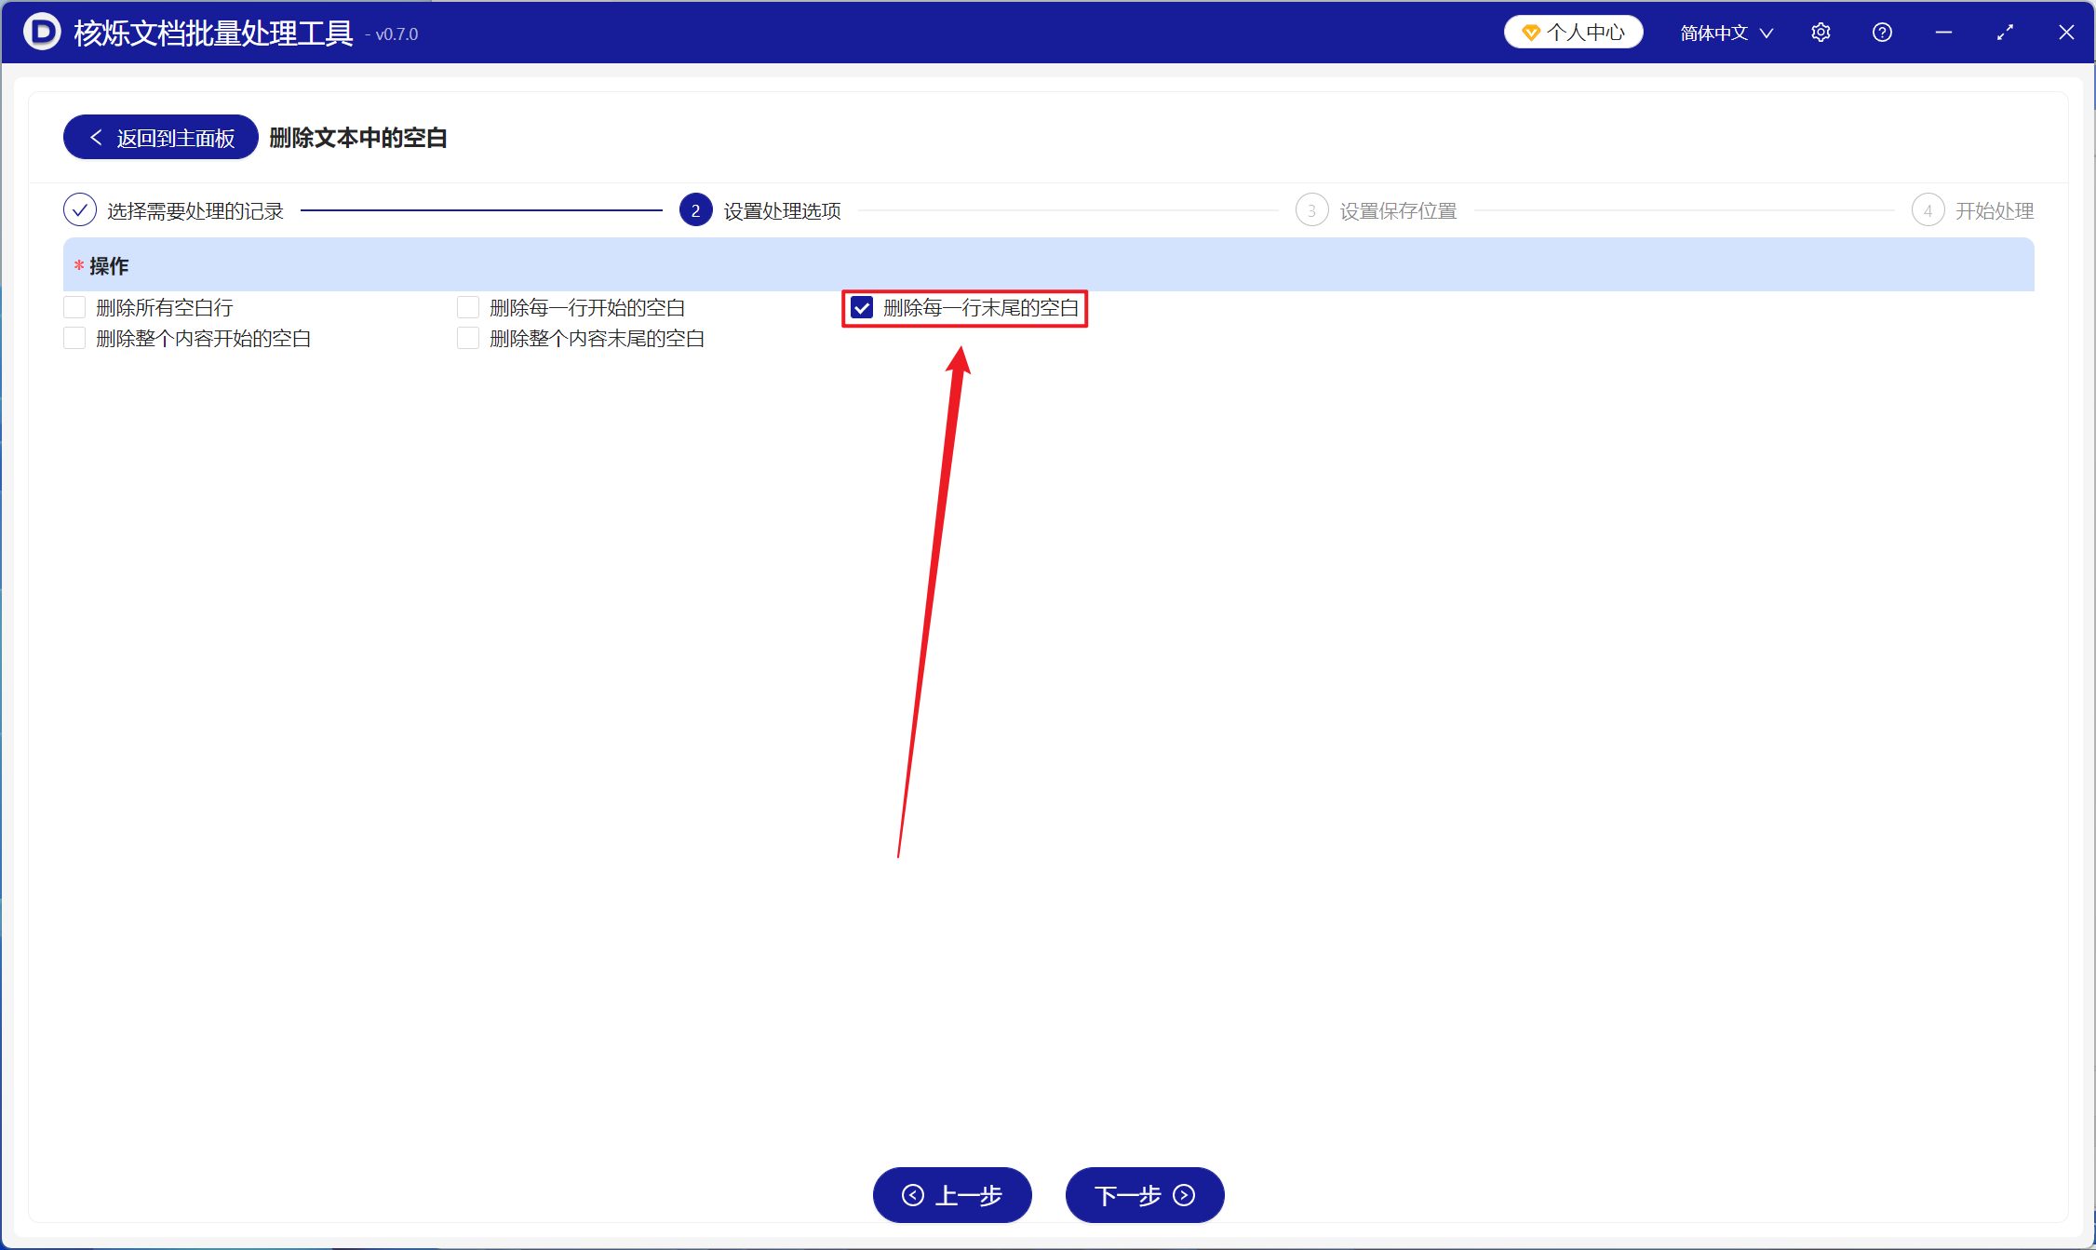Image resolution: width=2096 pixels, height=1250 pixels.
Task: Jump to step 3 设置保存位置
Action: (x=1377, y=211)
